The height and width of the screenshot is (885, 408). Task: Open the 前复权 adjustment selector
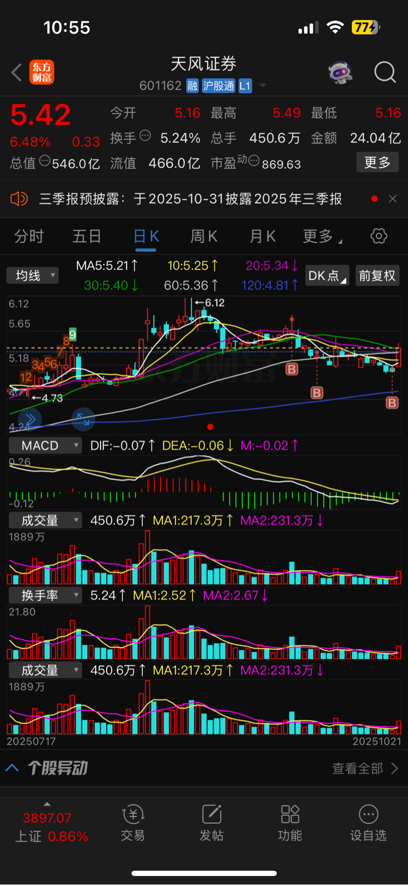(x=377, y=276)
